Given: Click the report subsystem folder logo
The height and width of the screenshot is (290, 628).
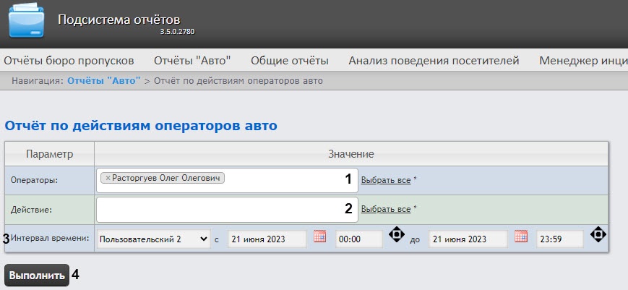Looking at the screenshot, I should pos(25,23).
